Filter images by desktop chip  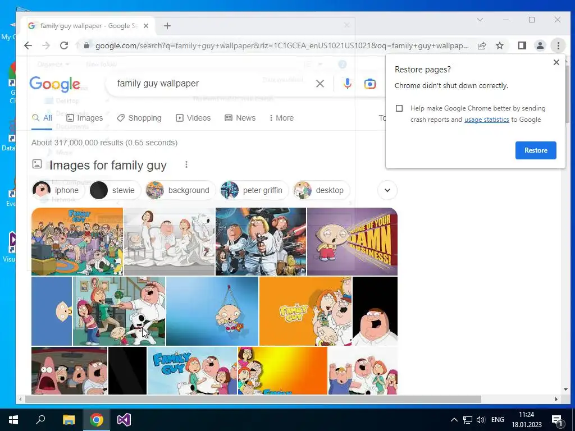[321, 190]
